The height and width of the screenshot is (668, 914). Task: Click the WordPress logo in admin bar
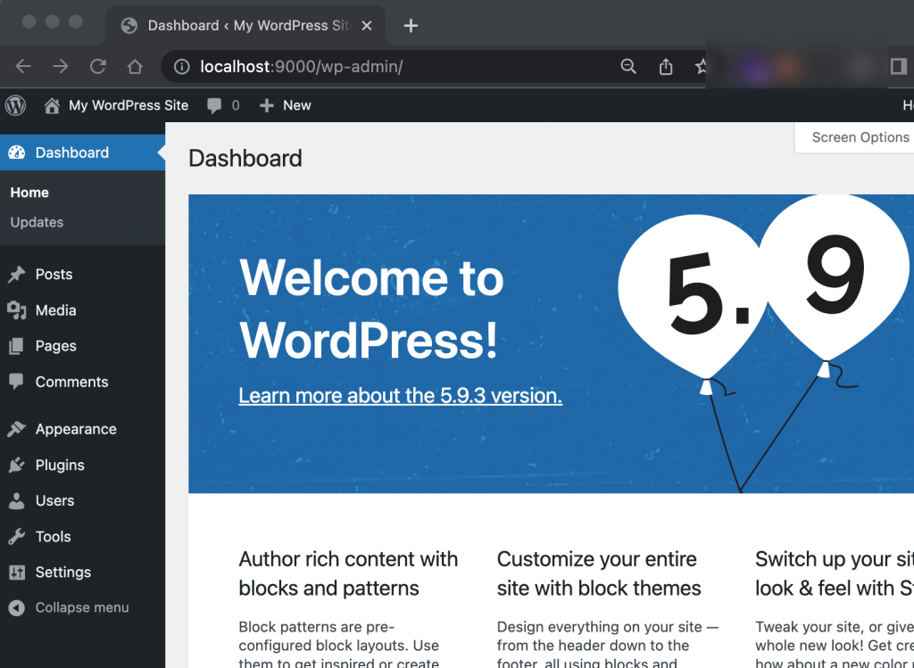(x=16, y=105)
